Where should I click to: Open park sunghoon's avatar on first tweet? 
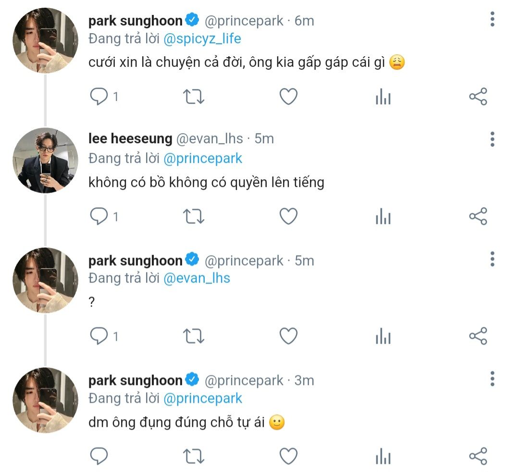pos(45,40)
